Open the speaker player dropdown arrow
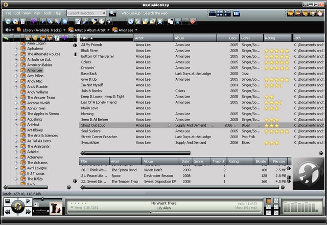This screenshot has width=327, height=225. pyautogui.click(x=13, y=30)
